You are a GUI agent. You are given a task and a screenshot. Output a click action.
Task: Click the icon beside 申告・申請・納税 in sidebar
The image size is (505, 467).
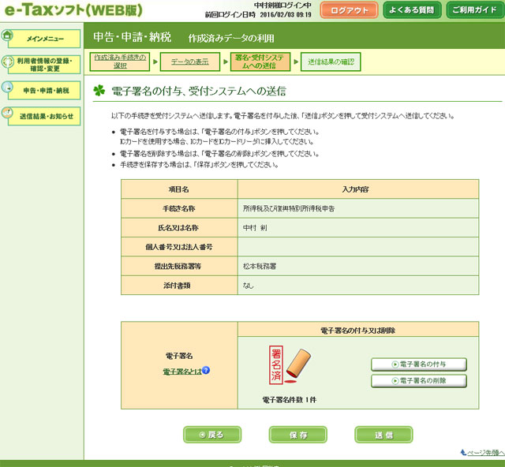pos(7,88)
